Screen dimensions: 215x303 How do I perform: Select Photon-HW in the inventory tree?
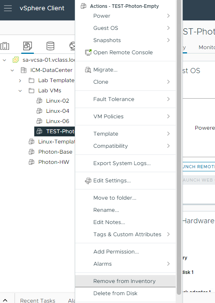click(x=54, y=162)
